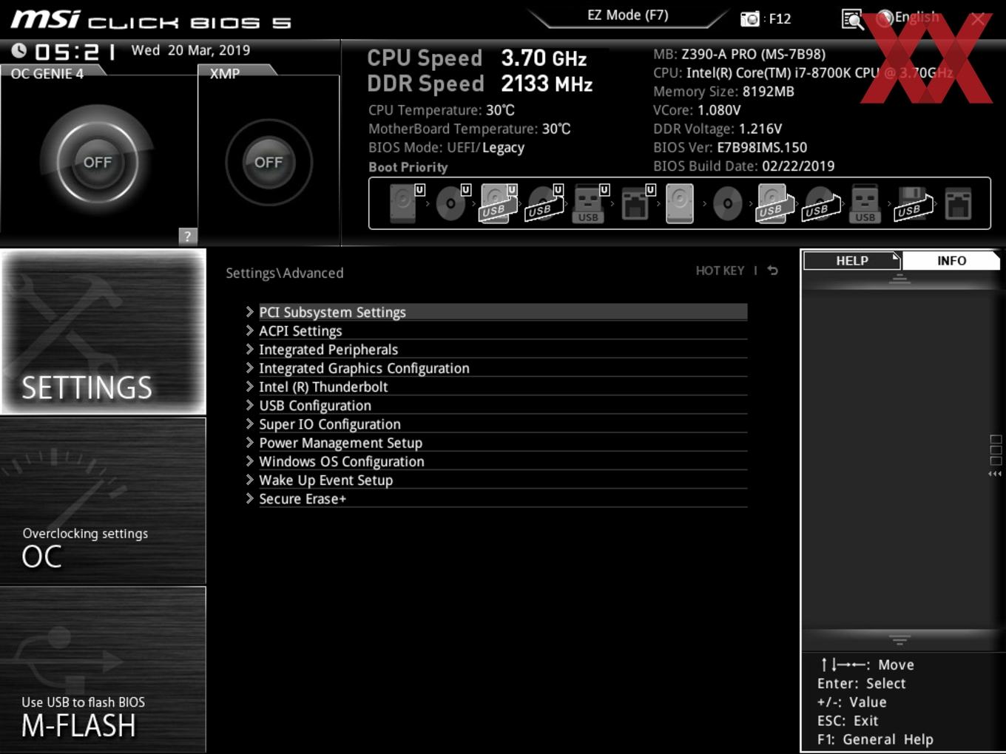This screenshot has height=754, width=1006.
Task: Select the legacy network boot icon at end
Action: click(958, 203)
